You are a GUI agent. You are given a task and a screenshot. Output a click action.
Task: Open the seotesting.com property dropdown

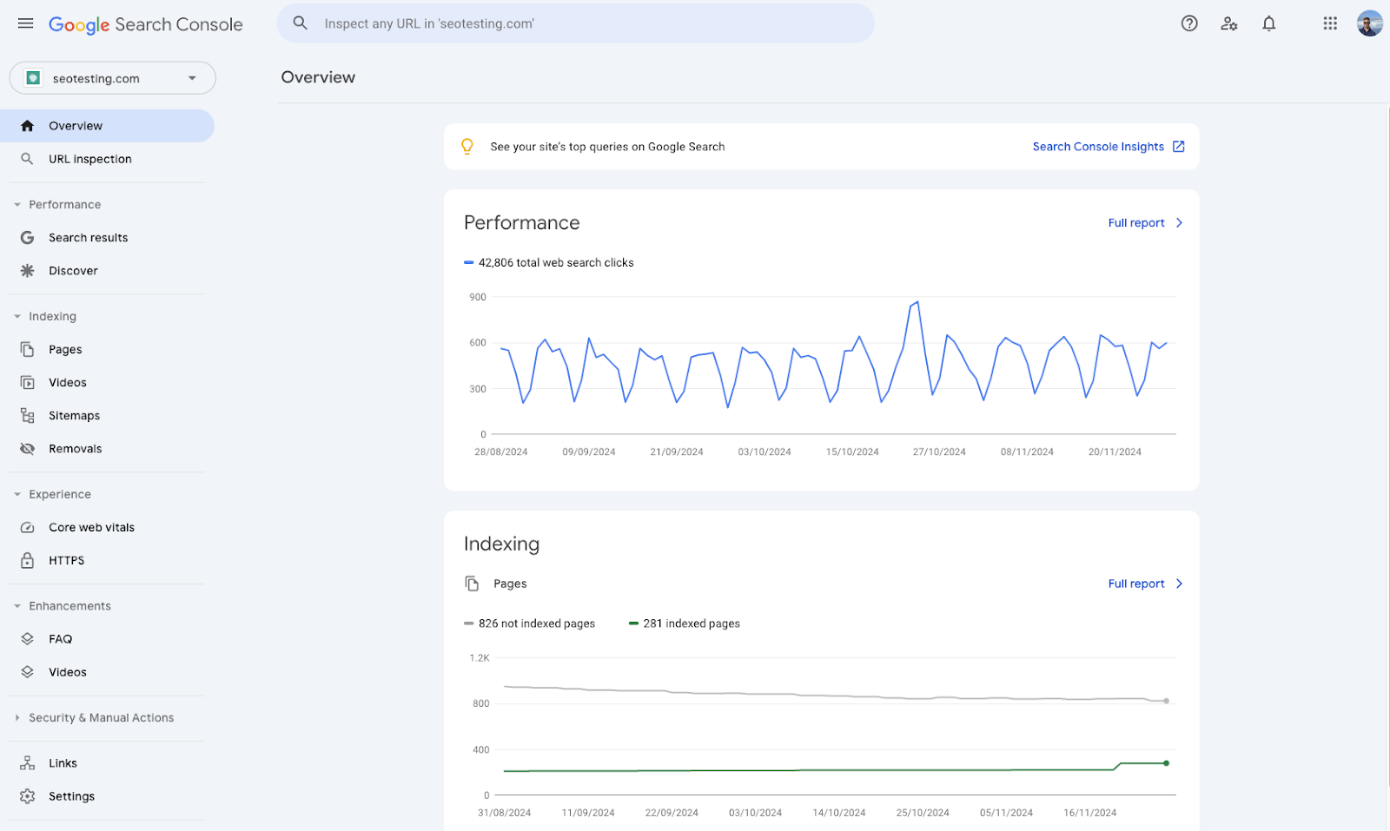coord(112,78)
